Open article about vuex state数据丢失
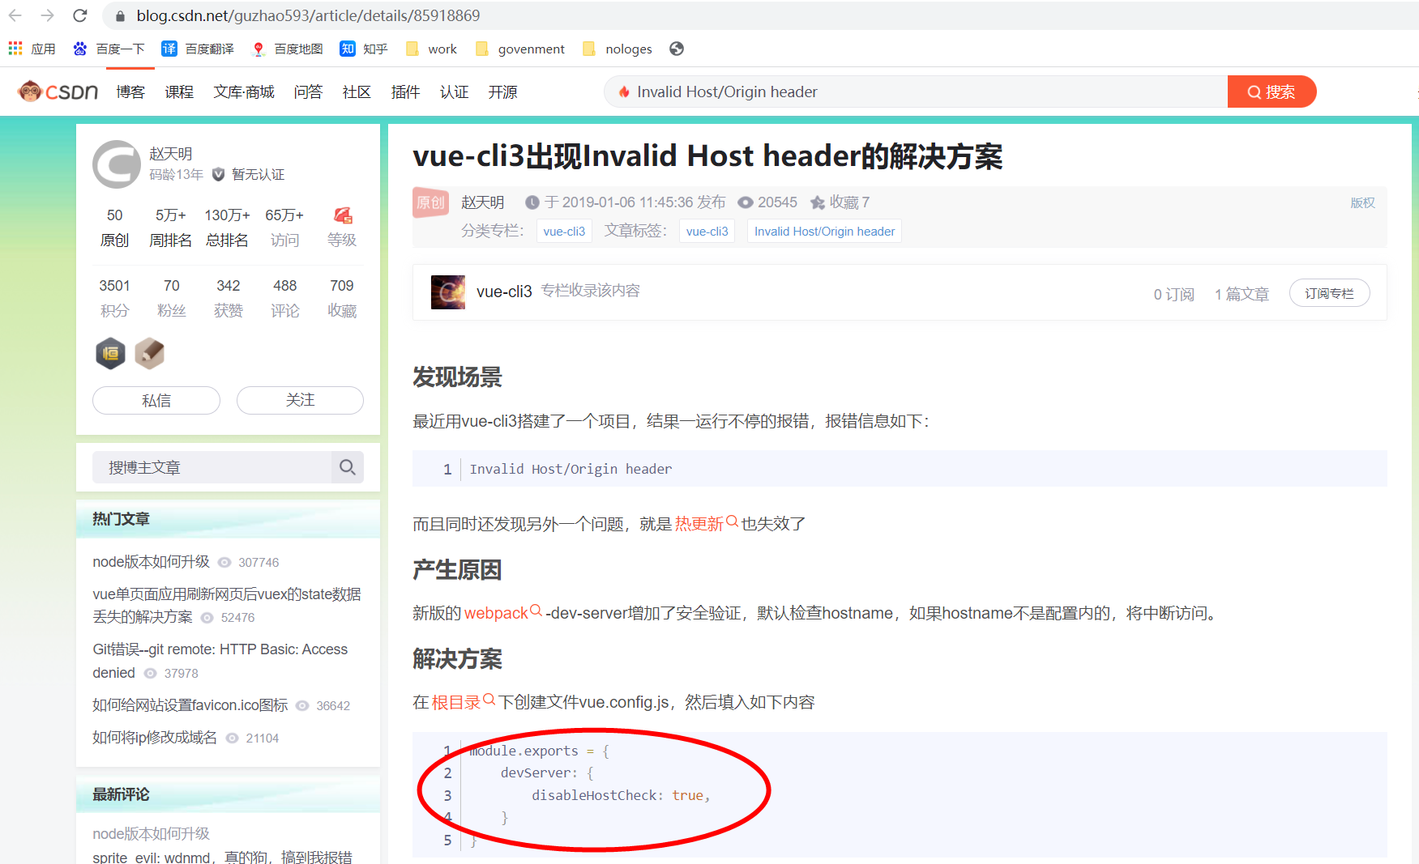This screenshot has width=1419, height=864. (227, 605)
